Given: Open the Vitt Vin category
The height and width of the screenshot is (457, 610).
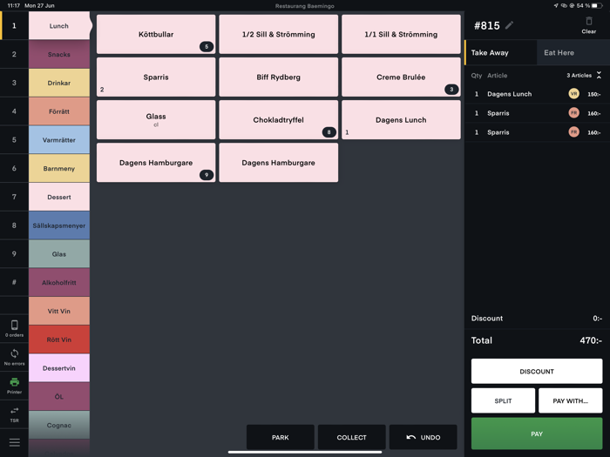Looking at the screenshot, I should click(x=59, y=311).
